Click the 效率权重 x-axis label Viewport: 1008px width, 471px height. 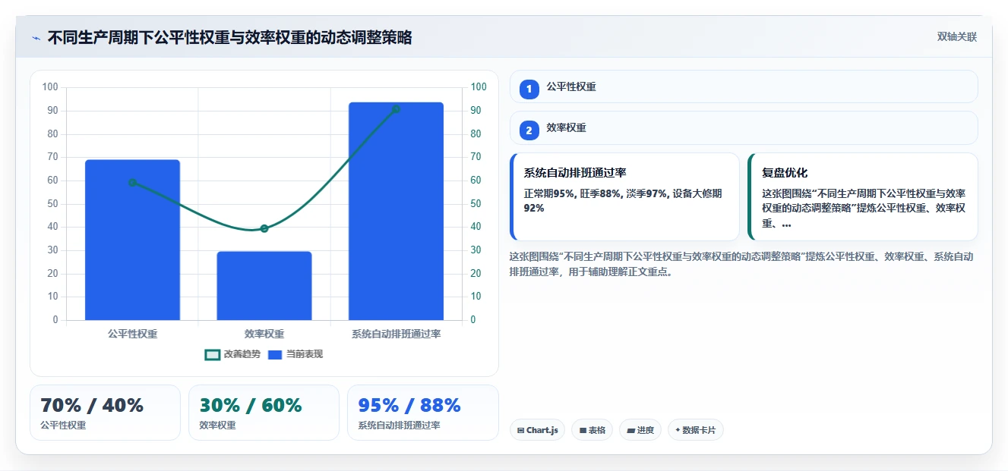click(x=264, y=334)
